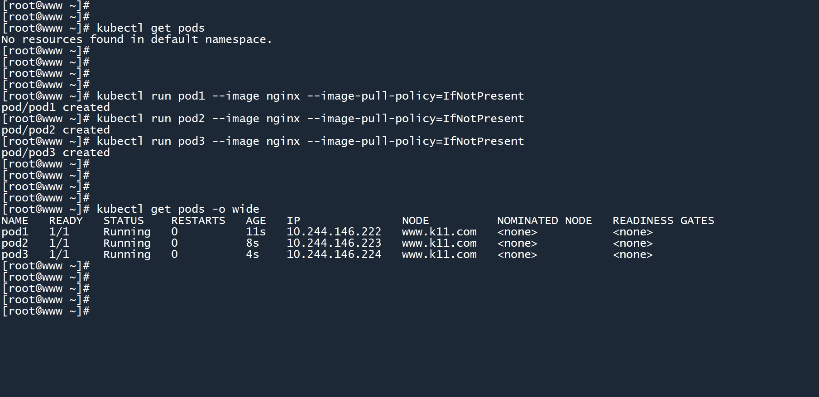Image resolution: width=819 pixels, height=397 pixels.
Task: Click the pod2 IP address 10.244.146.223
Action: tap(334, 243)
